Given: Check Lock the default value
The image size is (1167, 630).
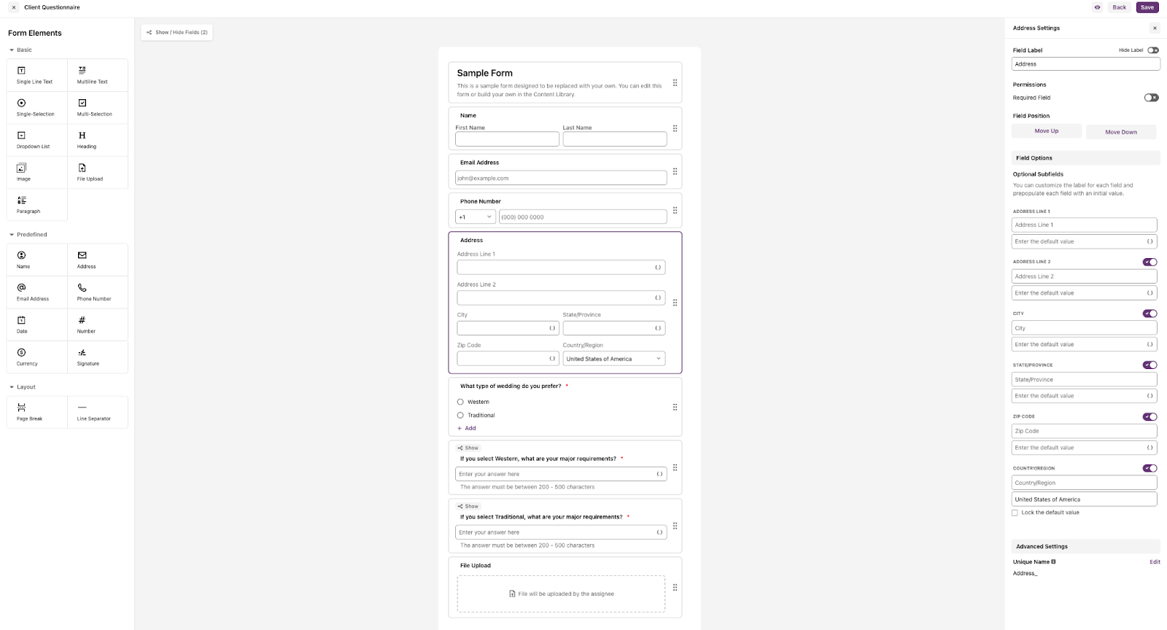Looking at the screenshot, I should click(x=1015, y=513).
